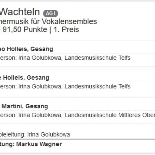Screen dimensions: 155x155
Task: Click the Markus Wagner accompanist line
Action: pyautogui.click(x=31, y=144)
